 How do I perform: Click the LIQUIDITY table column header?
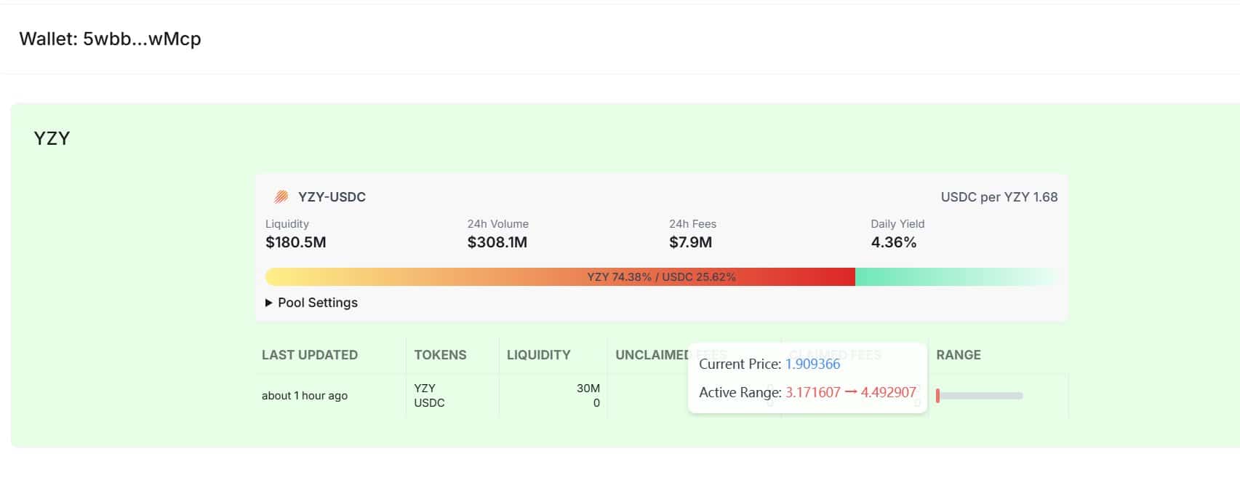(538, 355)
